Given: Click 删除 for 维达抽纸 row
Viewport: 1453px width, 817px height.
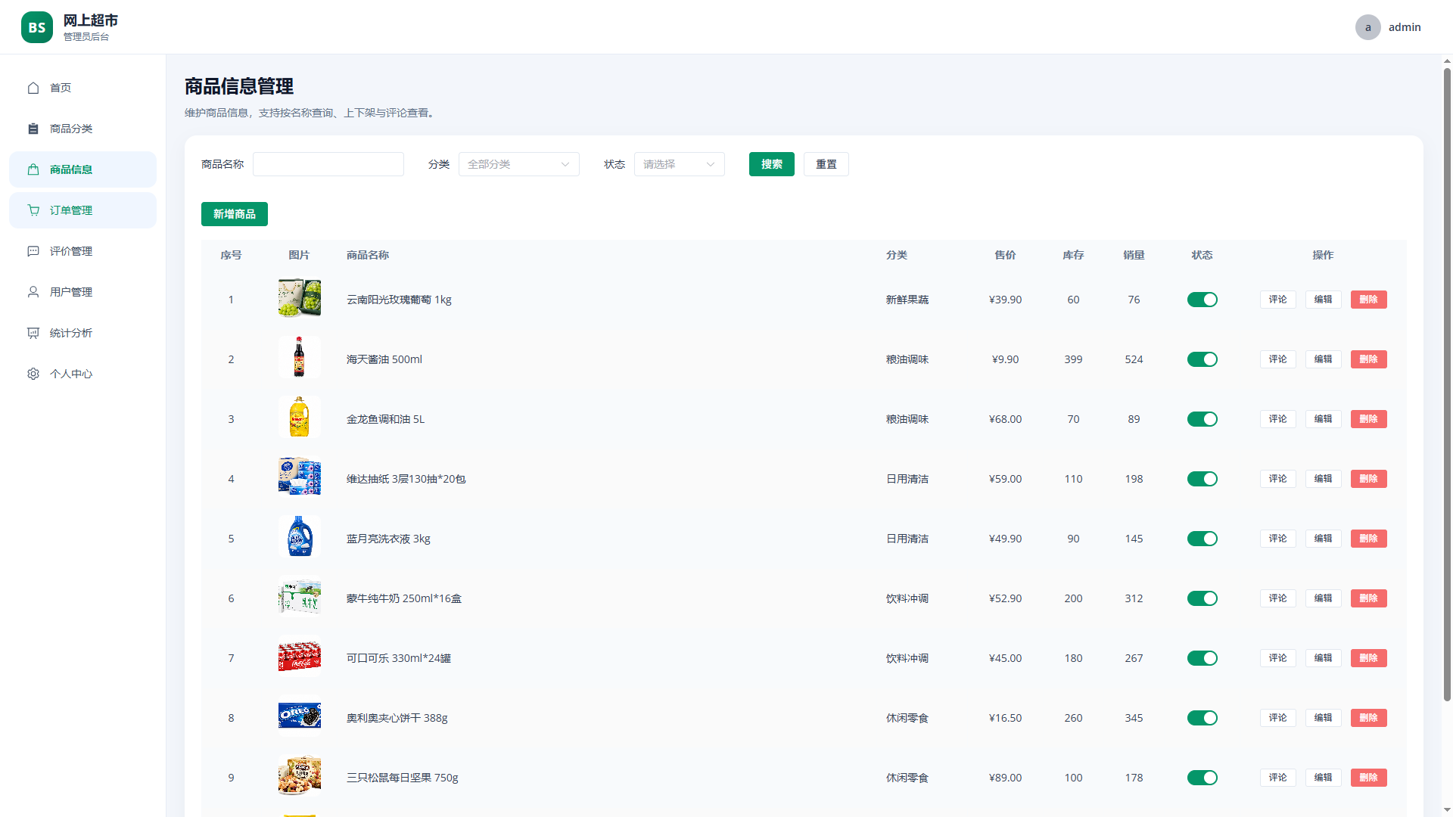Looking at the screenshot, I should 1369,479.
